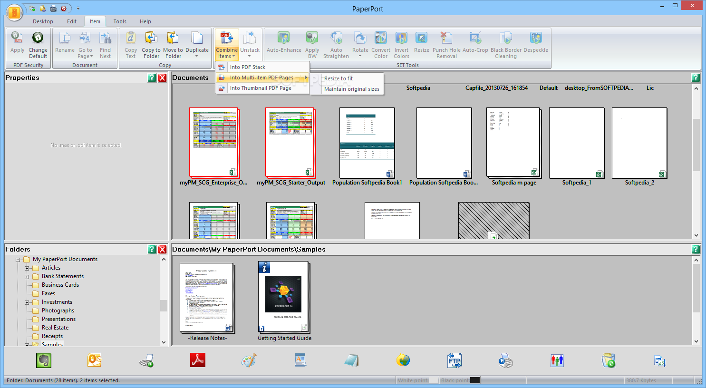Select Maintain original sizes submenu option

[347, 89]
